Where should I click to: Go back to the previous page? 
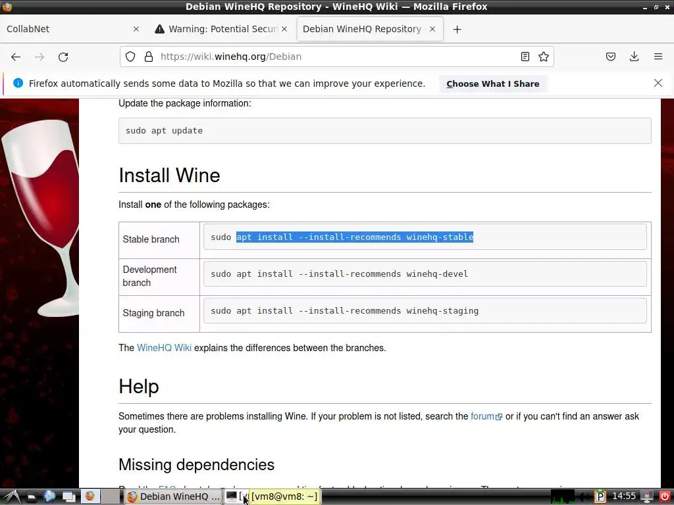[x=16, y=57]
